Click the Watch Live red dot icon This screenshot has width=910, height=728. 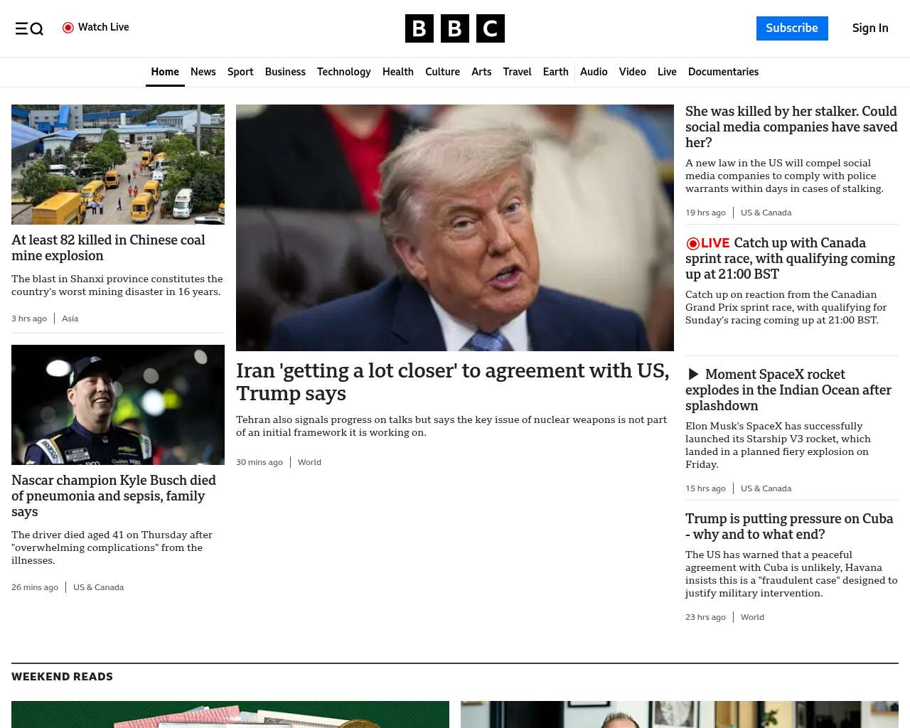[68, 28]
